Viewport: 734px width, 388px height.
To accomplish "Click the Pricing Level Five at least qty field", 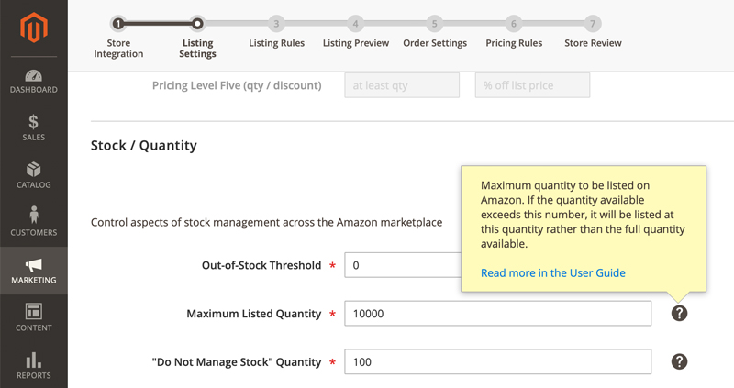I will pyautogui.click(x=402, y=85).
